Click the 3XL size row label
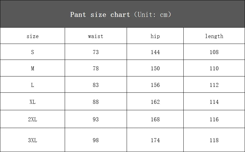 [x=33, y=140]
